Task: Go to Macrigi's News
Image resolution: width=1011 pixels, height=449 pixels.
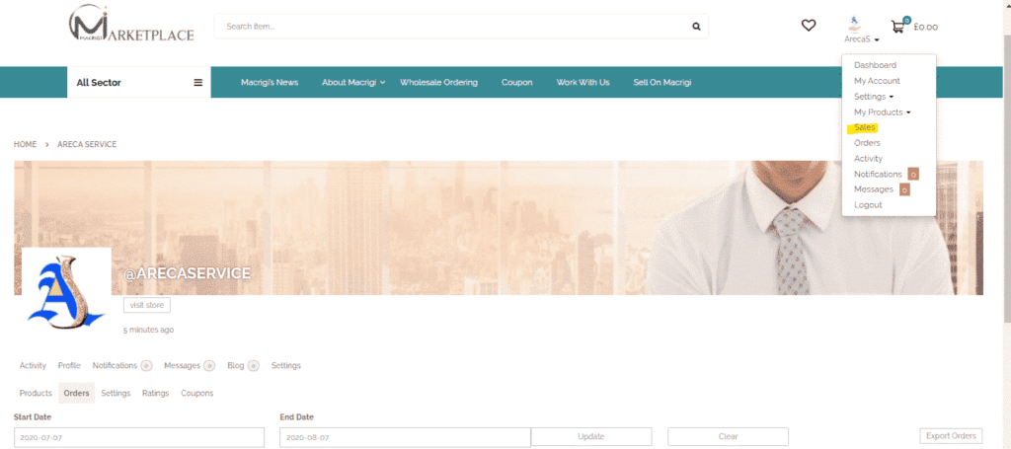Action: coord(270,83)
